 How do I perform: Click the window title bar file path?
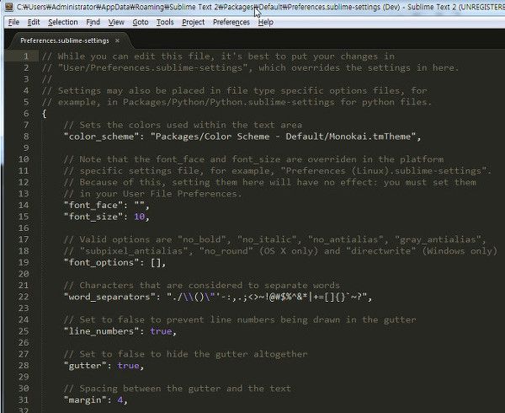[x=199, y=7]
